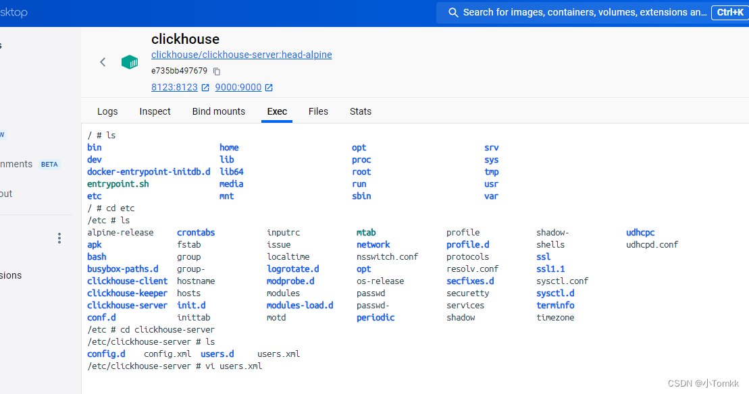Click the external link icon beside 9000:9000
The image size is (749, 394).
pyautogui.click(x=268, y=86)
